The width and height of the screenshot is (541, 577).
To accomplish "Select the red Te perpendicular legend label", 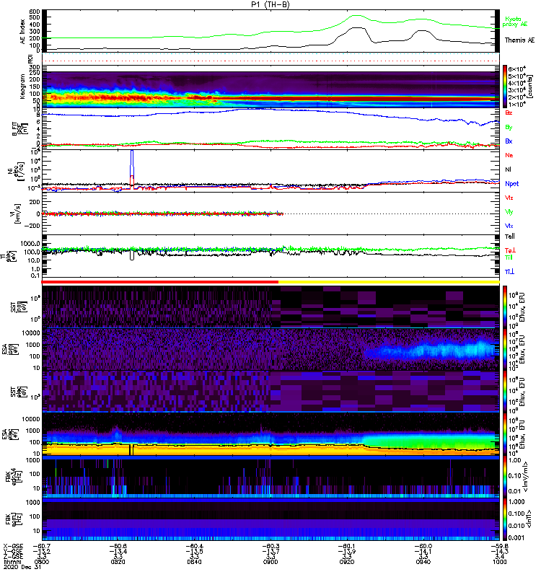I will click(x=510, y=250).
